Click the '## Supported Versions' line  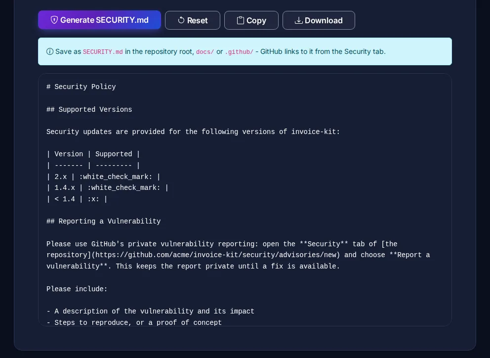(89, 110)
